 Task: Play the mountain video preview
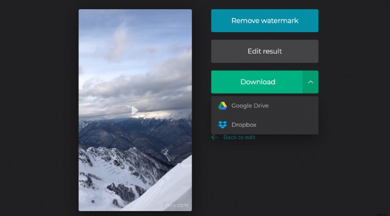click(x=135, y=111)
